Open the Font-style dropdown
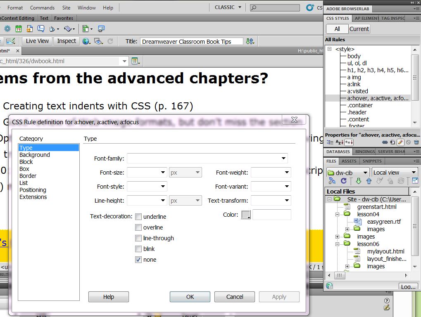This screenshot has width=421, height=317. 163,187
